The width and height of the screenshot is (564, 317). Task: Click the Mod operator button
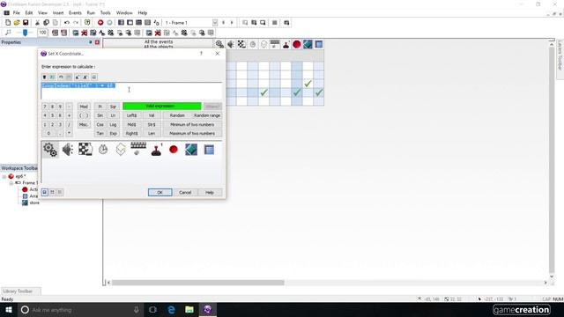[x=84, y=107]
